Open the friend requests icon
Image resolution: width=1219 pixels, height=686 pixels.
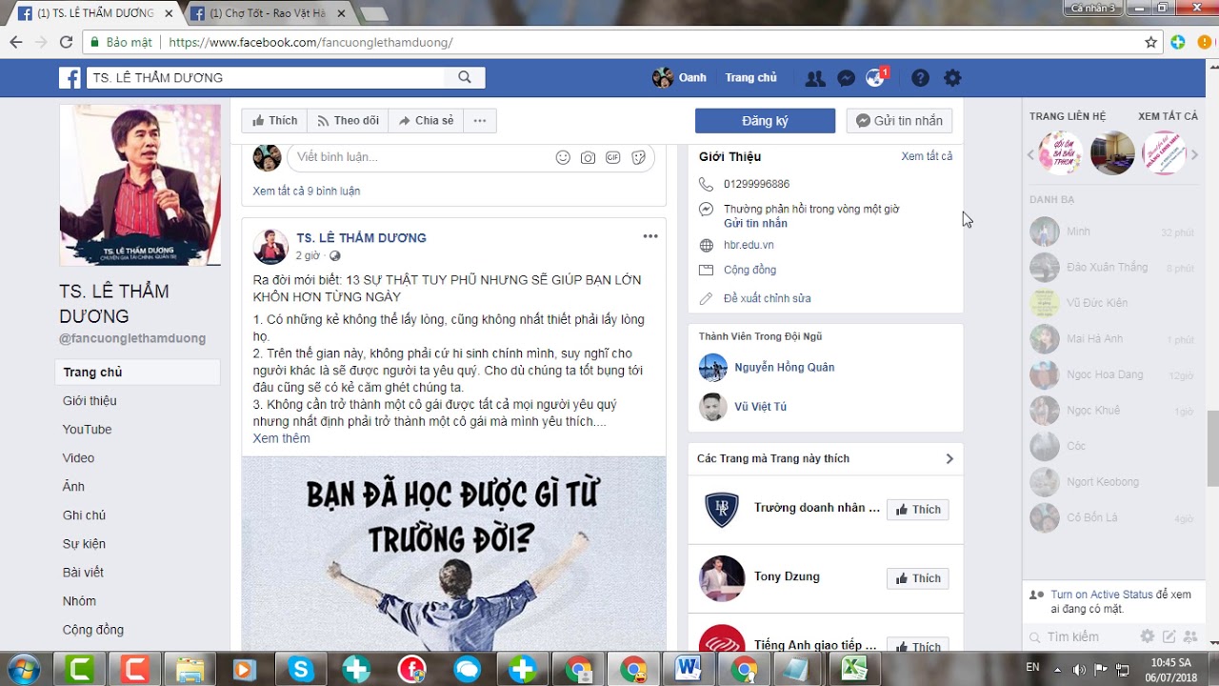click(x=815, y=78)
